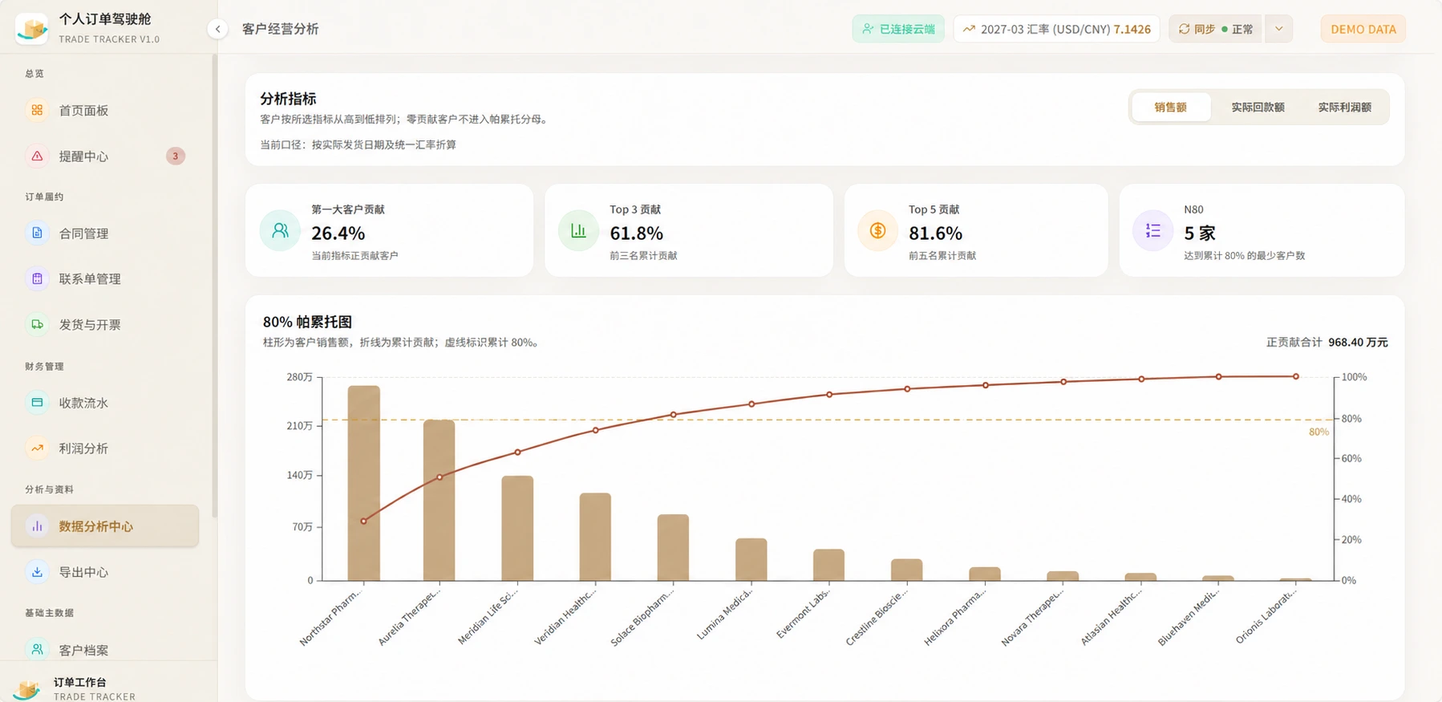
Task: Switch metric to 实际利润额
Action: pyautogui.click(x=1344, y=107)
